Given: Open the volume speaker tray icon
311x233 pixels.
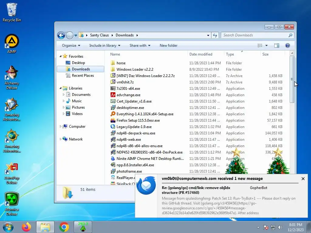Looking at the screenshot, I should pyautogui.click(x=280, y=227).
